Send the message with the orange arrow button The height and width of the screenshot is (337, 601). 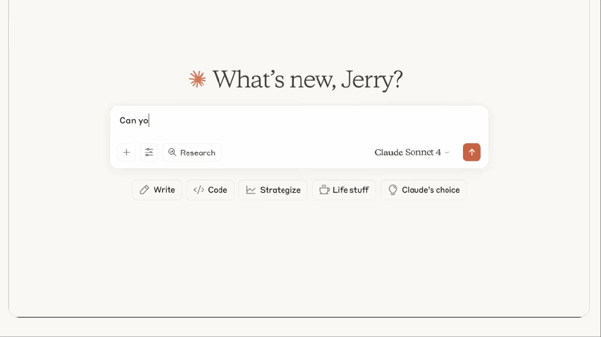[471, 153]
